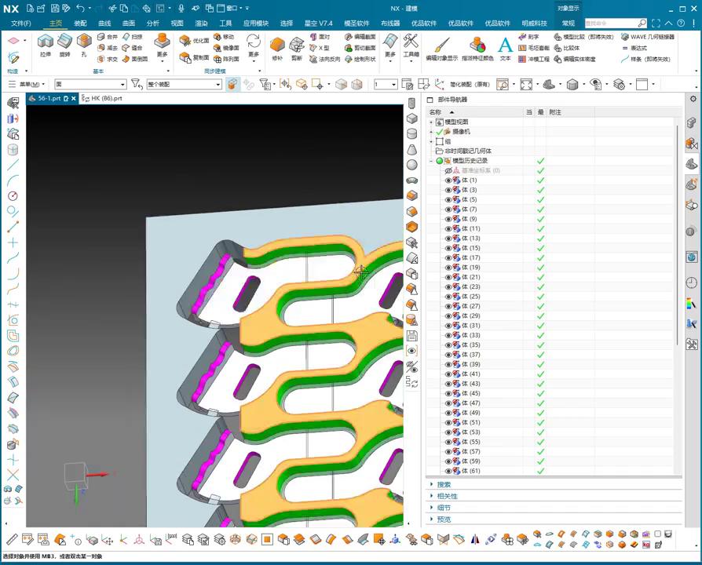Show the hidden 基准坐标系 (0) item
Screen dimensions: 702x565
pyautogui.click(x=449, y=170)
